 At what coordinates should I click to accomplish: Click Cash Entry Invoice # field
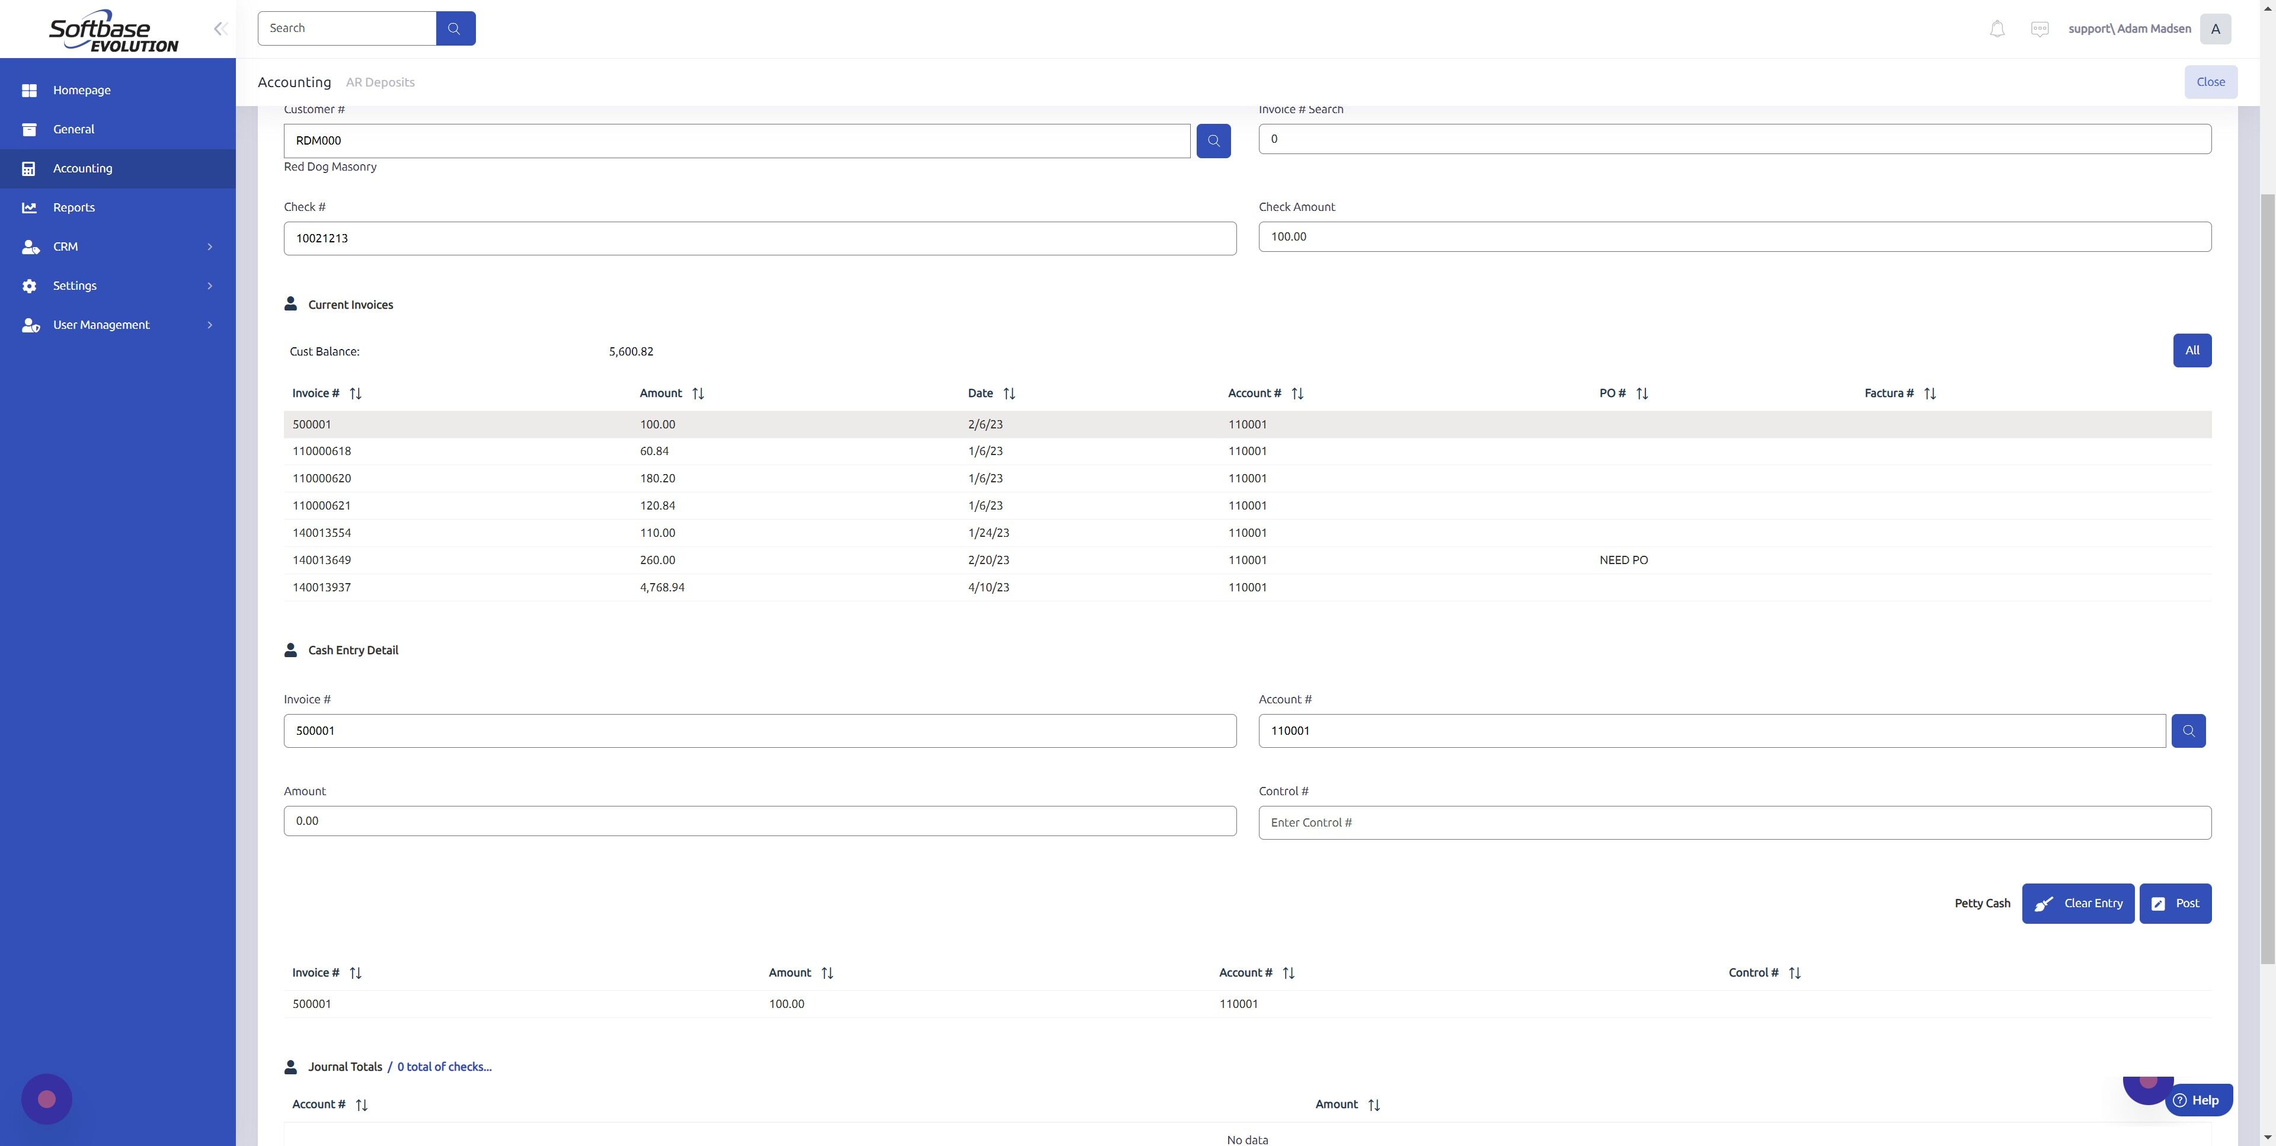(x=760, y=731)
